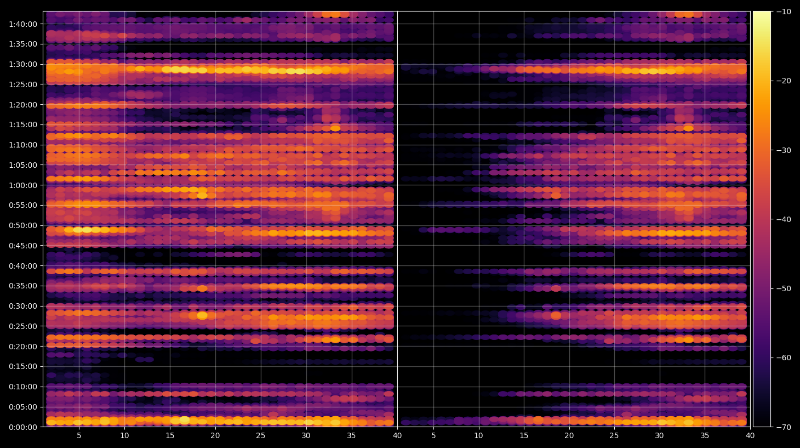Select the 0:50:00 time label
The width and height of the screenshot is (800, 448).
[23, 225]
